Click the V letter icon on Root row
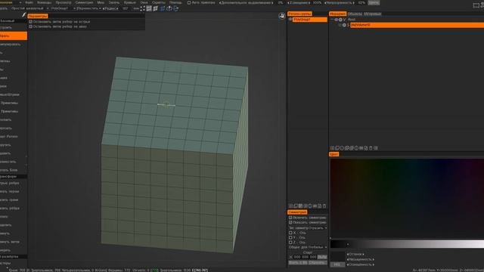The width and height of the screenshot is (484, 272). pyautogui.click(x=345, y=20)
